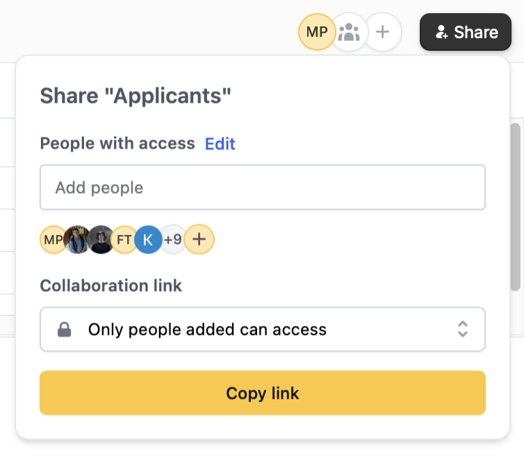Screen dimensions: 524x471
Task: Click the gray plus circle beside the group icon
Action: pos(383,32)
